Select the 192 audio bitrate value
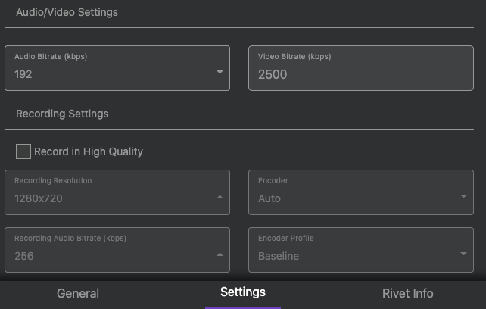Image resolution: width=486 pixels, height=309 pixels. pyautogui.click(x=23, y=74)
